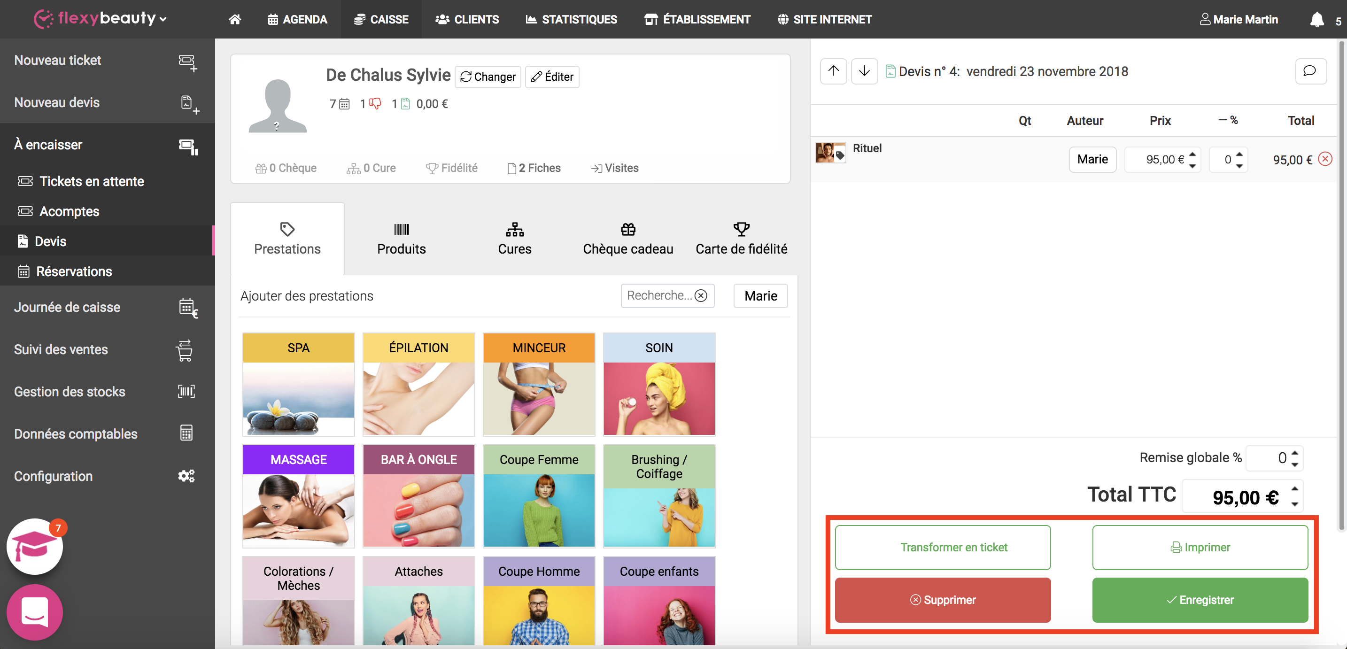
Task: Increase the Remise globale stepper
Action: pyautogui.click(x=1295, y=453)
